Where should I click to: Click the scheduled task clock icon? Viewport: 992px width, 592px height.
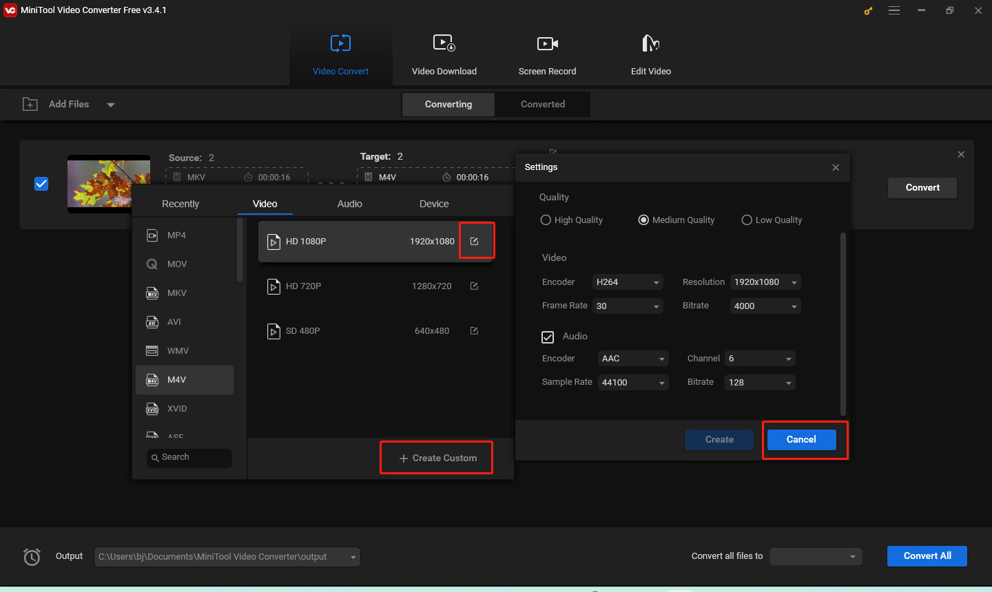(x=32, y=556)
